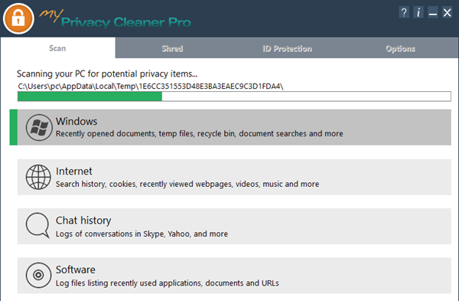Click the Windows flag logo icon

[x=39, y=127]
